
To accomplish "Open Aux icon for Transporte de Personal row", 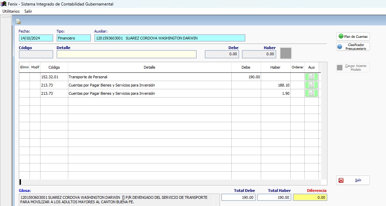I will 311,77.
